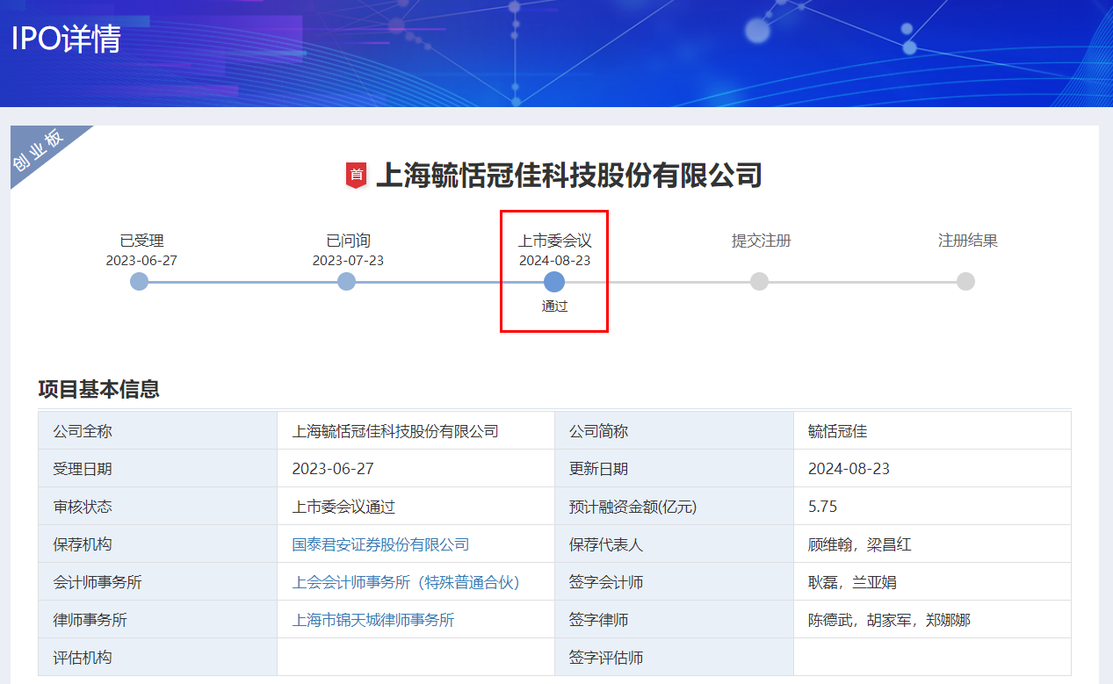Click the 上市委会议通过 review status cell

(343, 507)
